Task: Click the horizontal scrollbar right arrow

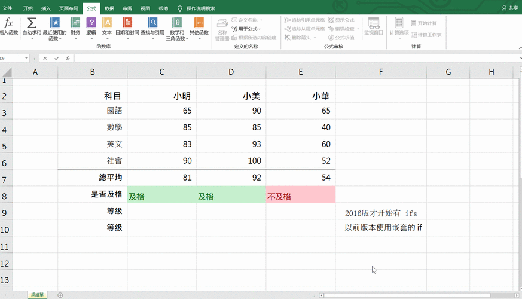Action: [517, 295]
